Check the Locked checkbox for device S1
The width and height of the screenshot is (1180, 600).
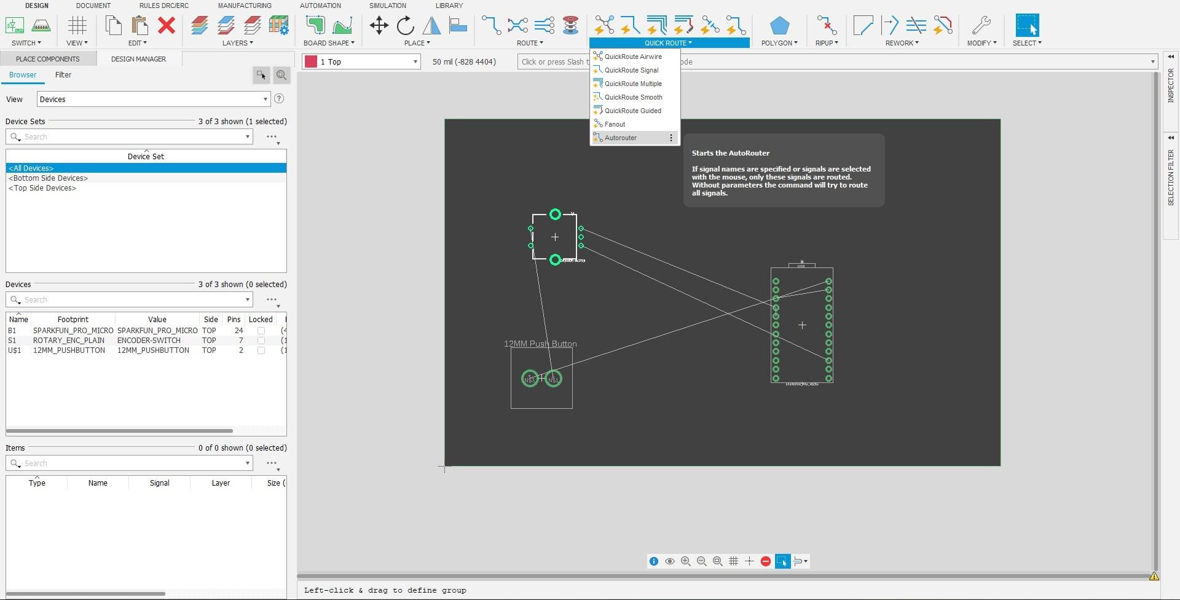261,340
